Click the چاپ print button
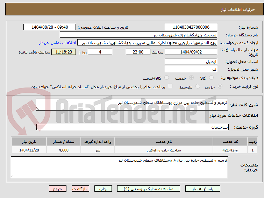Screen dimensions: 264x198 pyautogui.click(x=103, y=189)
